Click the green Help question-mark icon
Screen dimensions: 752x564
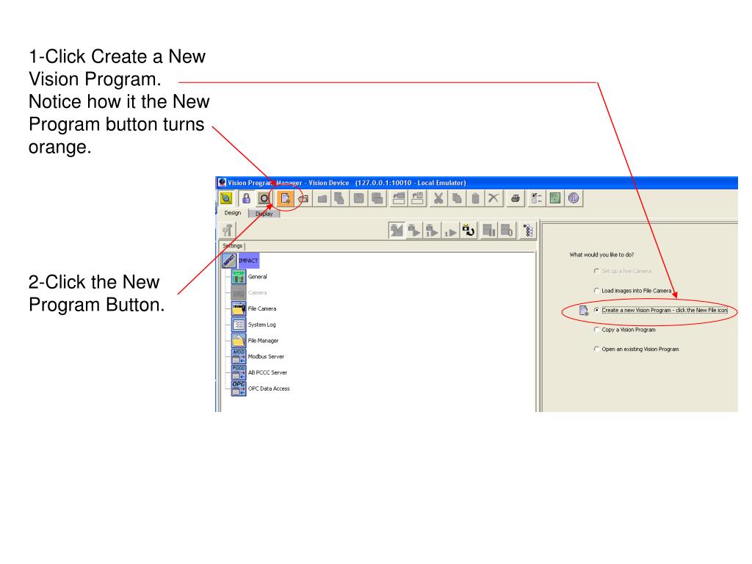coord(555,198)
